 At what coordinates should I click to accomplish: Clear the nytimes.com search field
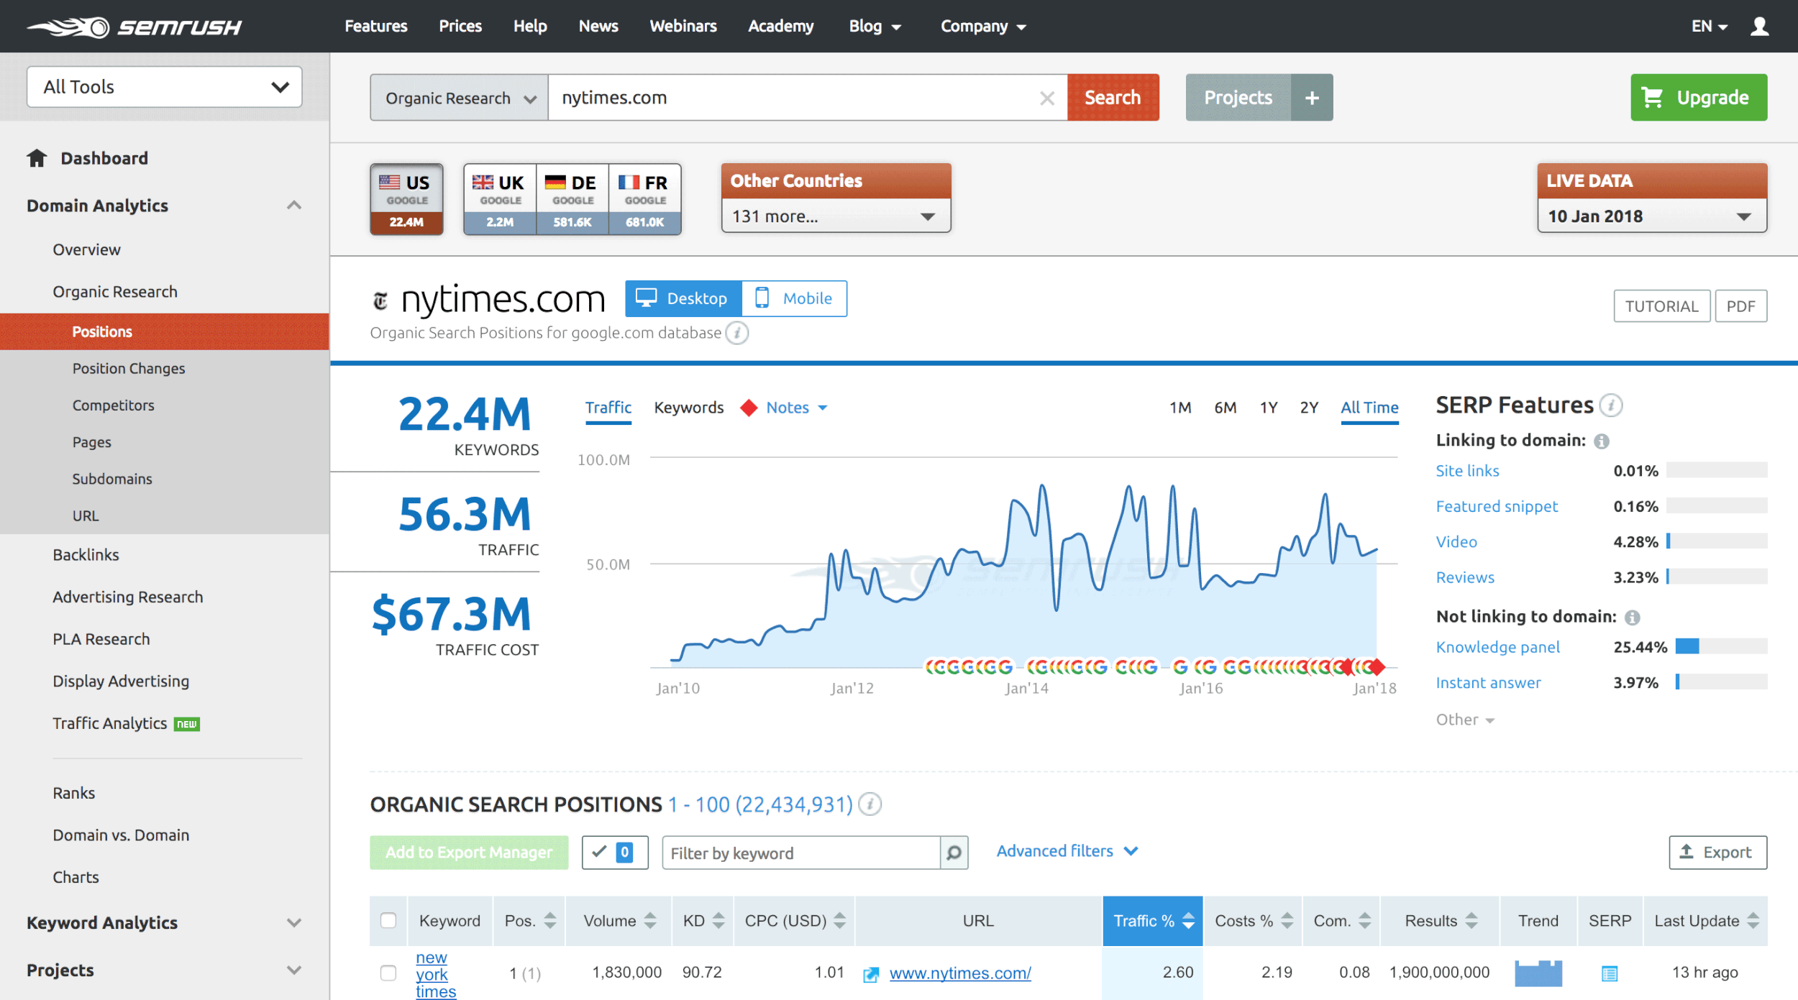[1046, 98]
